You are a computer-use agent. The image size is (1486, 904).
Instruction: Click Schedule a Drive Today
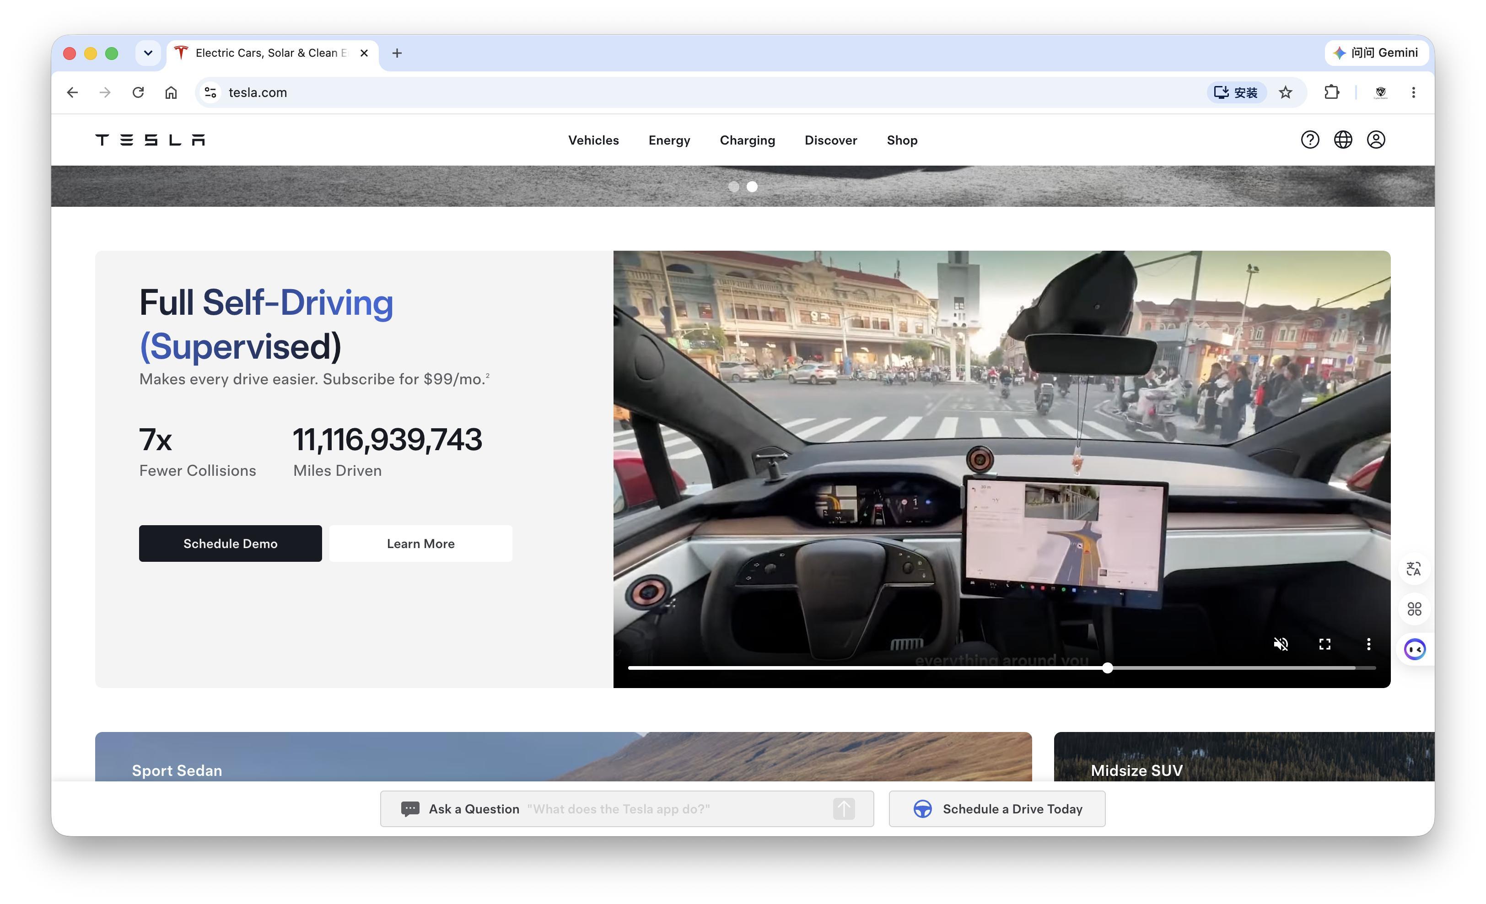997,809
